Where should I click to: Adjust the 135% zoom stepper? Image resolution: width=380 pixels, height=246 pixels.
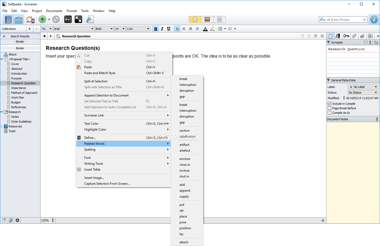click(x=53, y=220)
